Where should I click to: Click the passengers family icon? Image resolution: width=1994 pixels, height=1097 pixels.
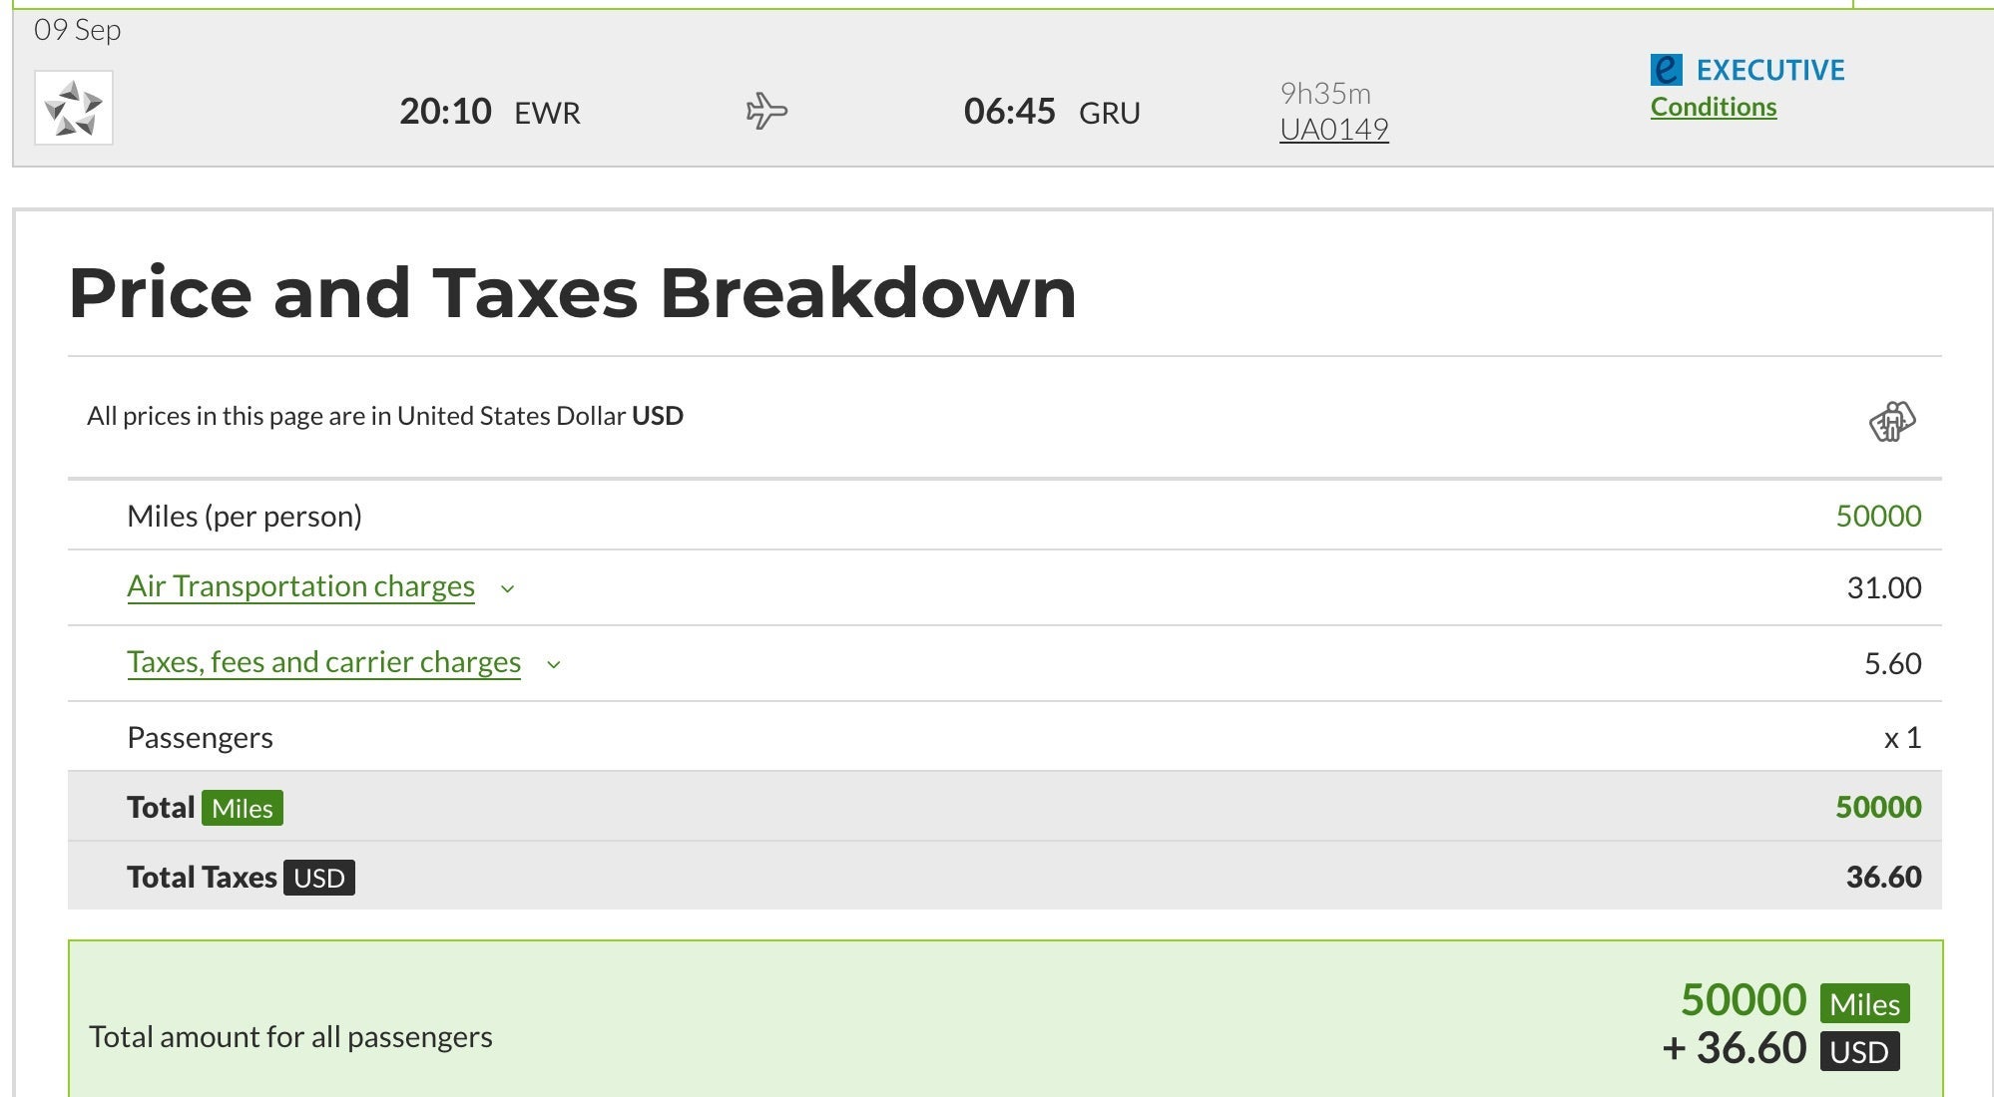1891,421
